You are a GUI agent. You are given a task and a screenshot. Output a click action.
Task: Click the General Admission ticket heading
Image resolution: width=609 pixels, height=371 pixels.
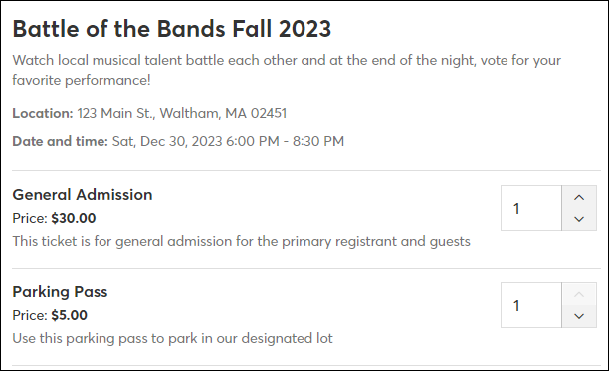(x=83, y=195)
